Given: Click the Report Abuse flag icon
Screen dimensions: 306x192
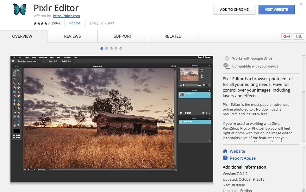Looking at the screenshot, I should coord(225,158).
